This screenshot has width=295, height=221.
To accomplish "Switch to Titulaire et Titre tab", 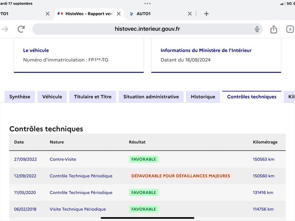I will (x=93, y=97).
